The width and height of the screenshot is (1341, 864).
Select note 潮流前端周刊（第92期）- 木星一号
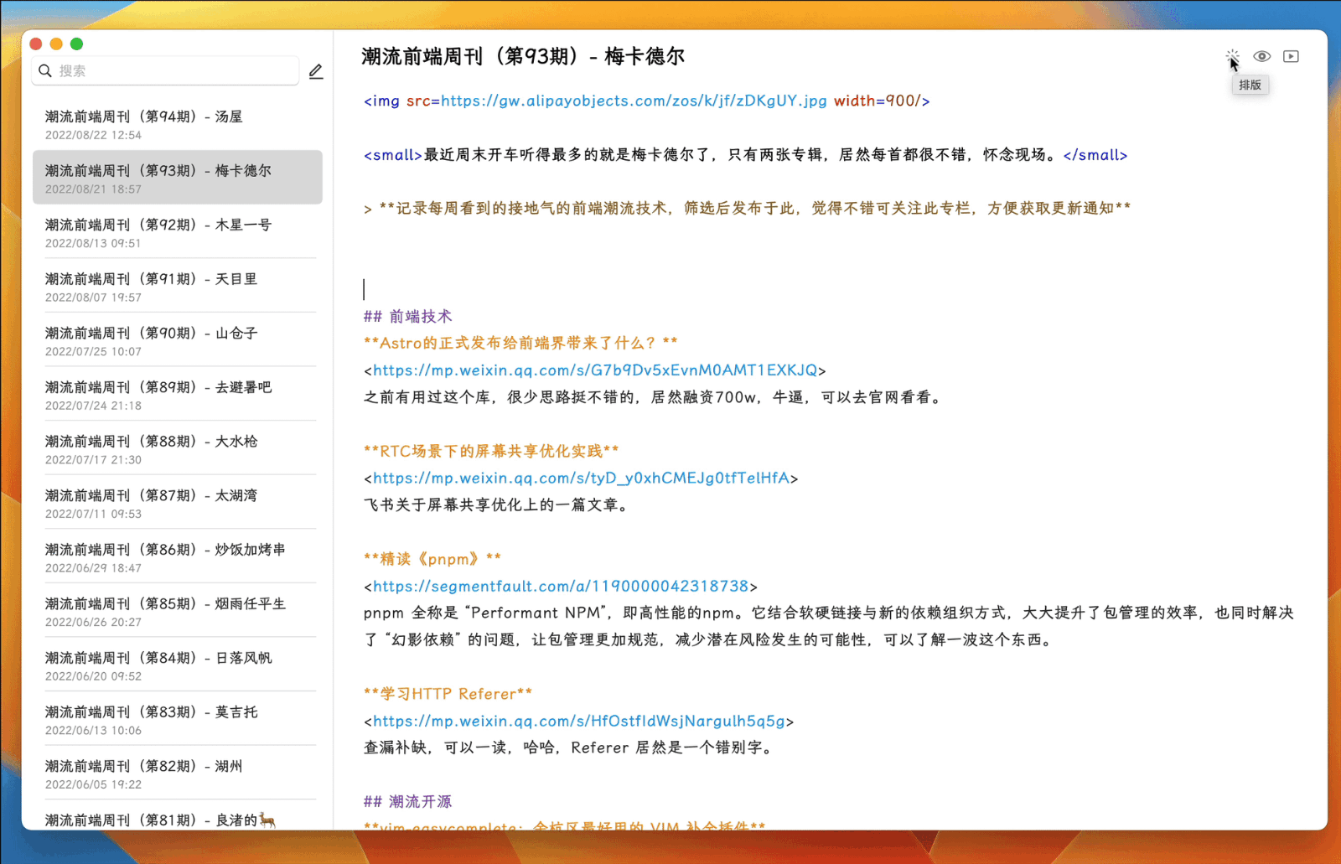178,232
